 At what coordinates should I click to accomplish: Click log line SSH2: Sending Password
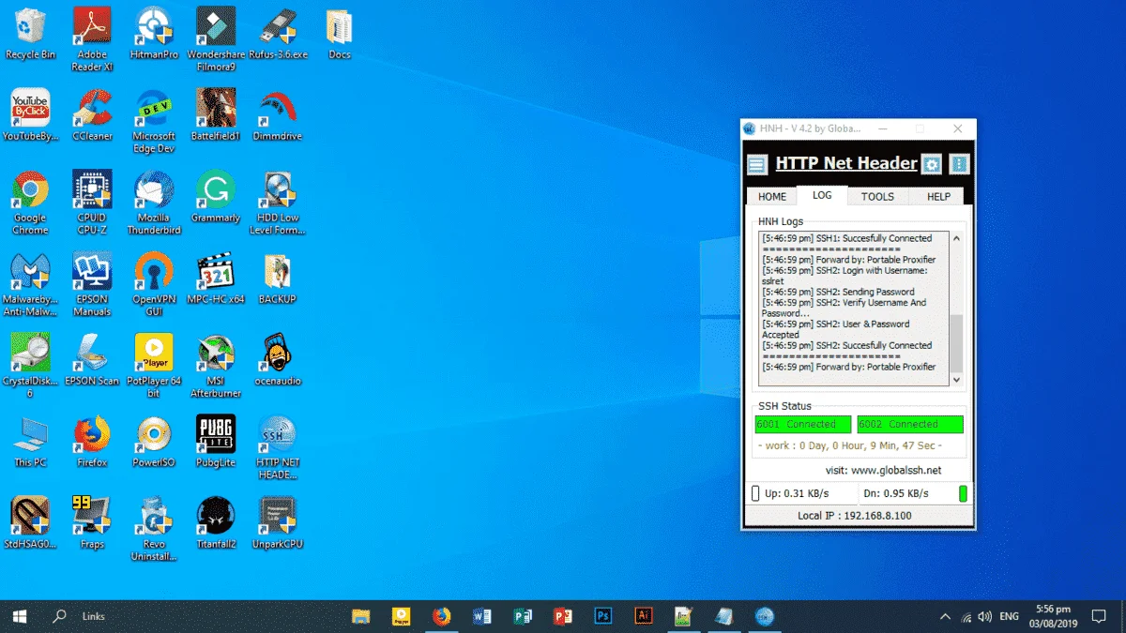tap(838, 292)
